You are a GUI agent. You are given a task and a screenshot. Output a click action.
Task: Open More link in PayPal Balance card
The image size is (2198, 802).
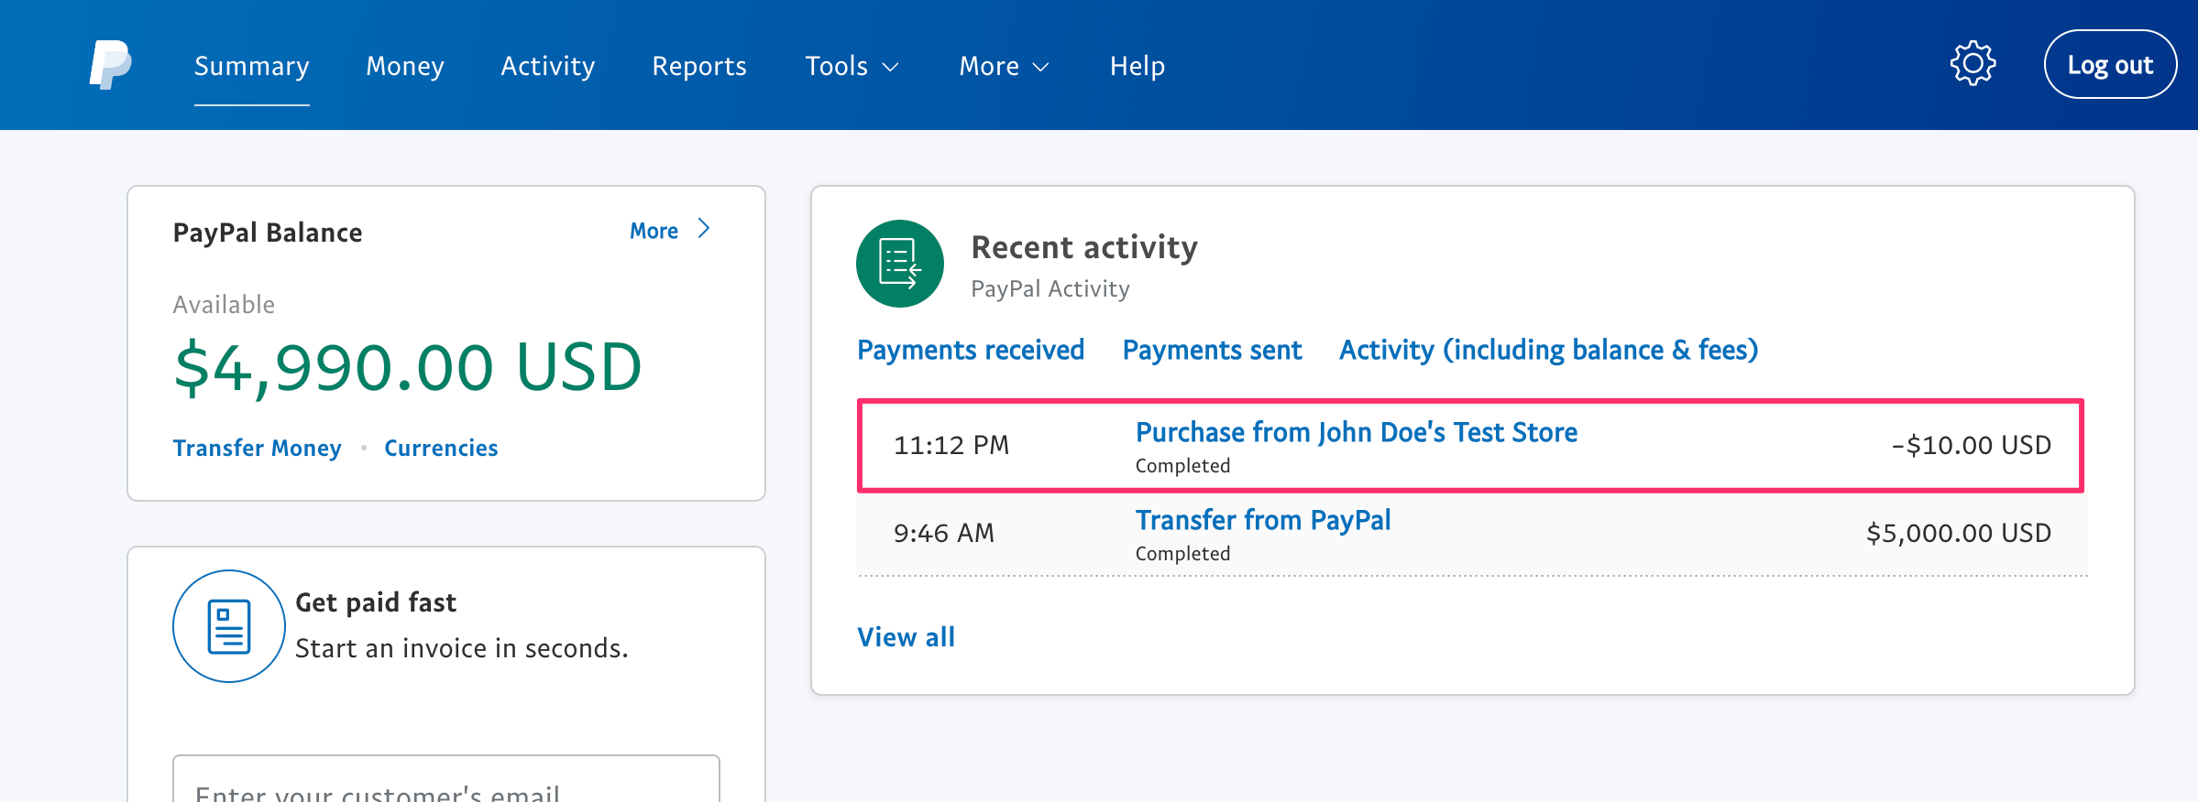point(654,231)
